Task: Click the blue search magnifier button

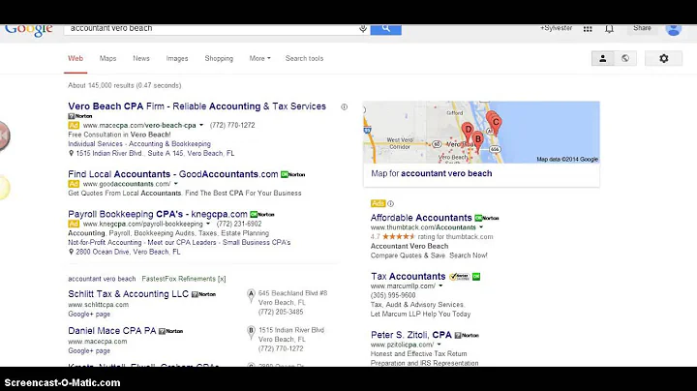Action: pyautogui.click(x=386, y=29)
